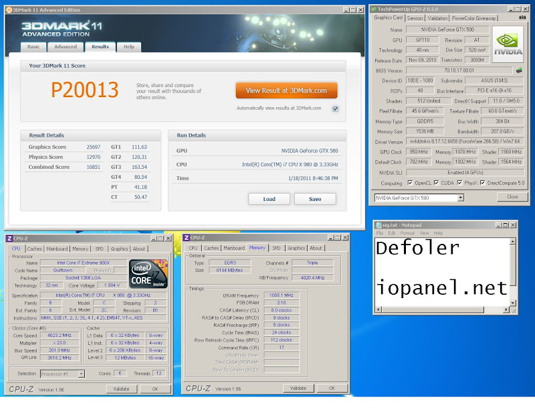The width and height of the screenshot is (535, 414).
Task: Click the GT1 result 111.63
Action: (139, 147)
